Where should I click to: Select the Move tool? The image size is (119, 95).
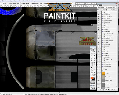coord(94,51)
